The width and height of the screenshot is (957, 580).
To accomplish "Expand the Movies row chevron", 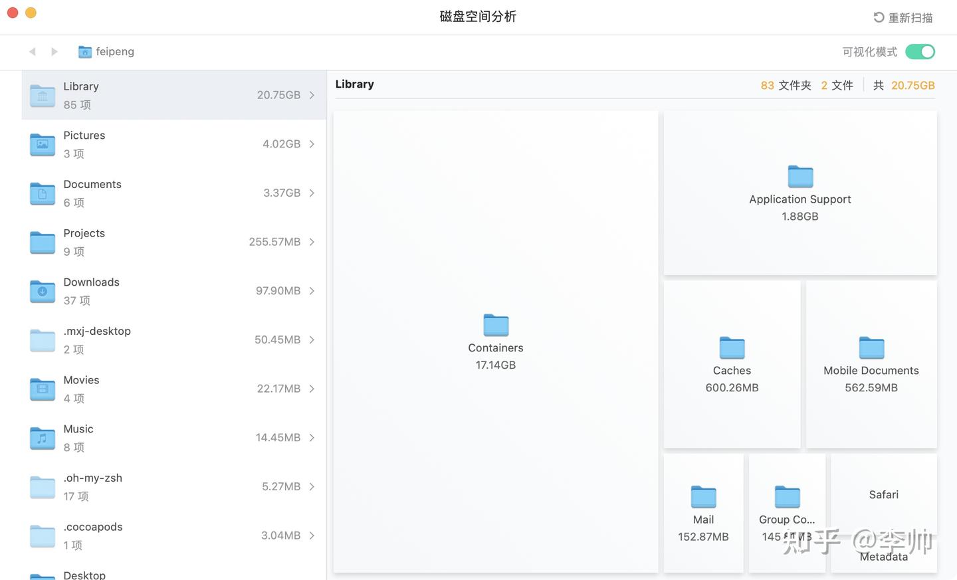I will 312,389.
